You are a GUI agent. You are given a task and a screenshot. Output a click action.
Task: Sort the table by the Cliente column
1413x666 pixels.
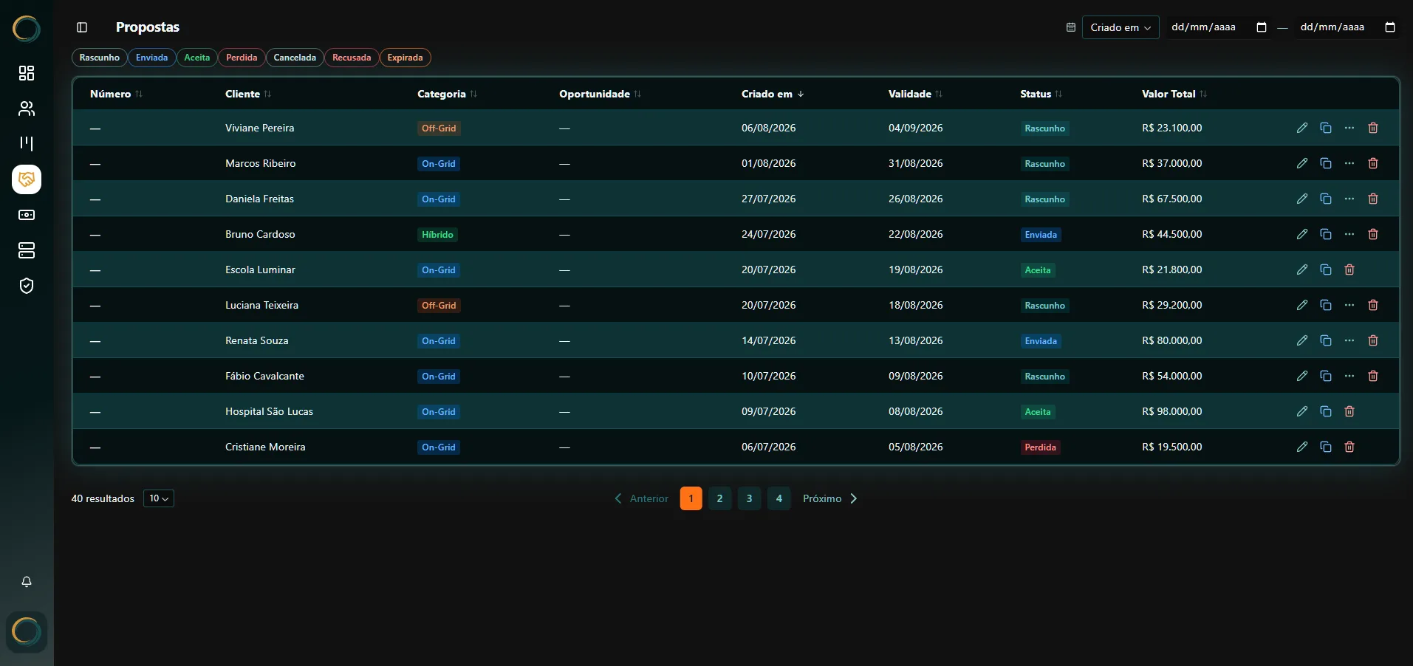tap(248, 94)
